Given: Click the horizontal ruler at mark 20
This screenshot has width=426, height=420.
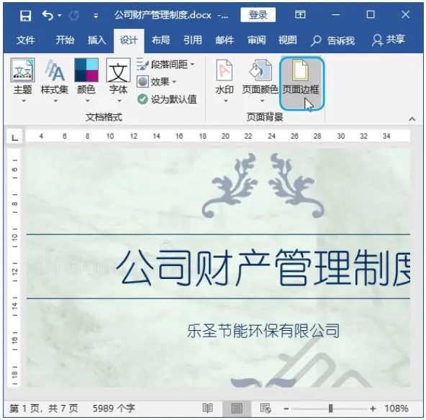Looking at the screenshot, I should [225, 137].
